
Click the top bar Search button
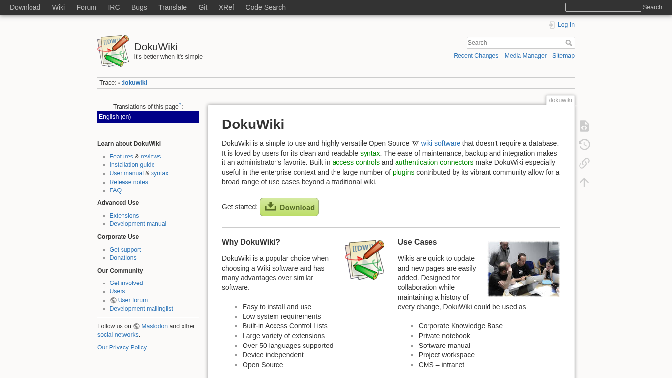pyautogui.click(x=652, y=7)
